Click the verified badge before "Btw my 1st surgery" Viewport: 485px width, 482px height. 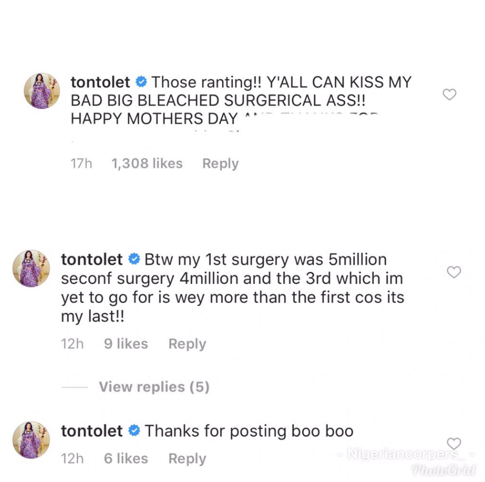pos(134,260)
